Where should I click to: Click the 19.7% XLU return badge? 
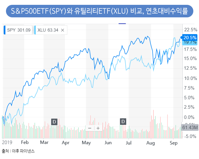[189, 42]
